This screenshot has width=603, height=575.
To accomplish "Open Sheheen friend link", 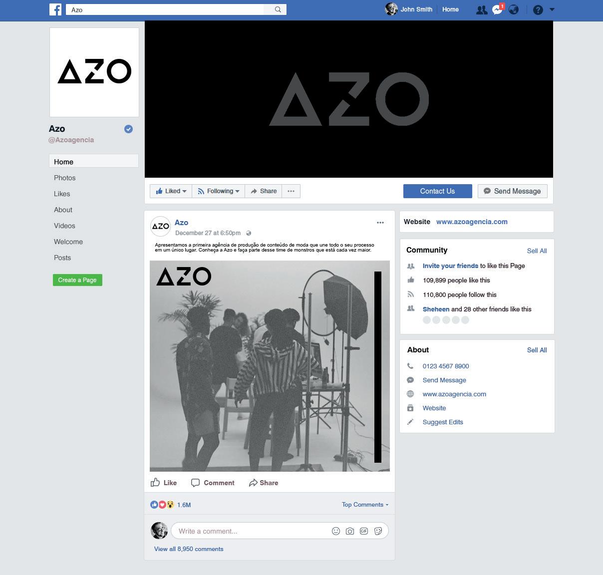I will pos(436,309).
